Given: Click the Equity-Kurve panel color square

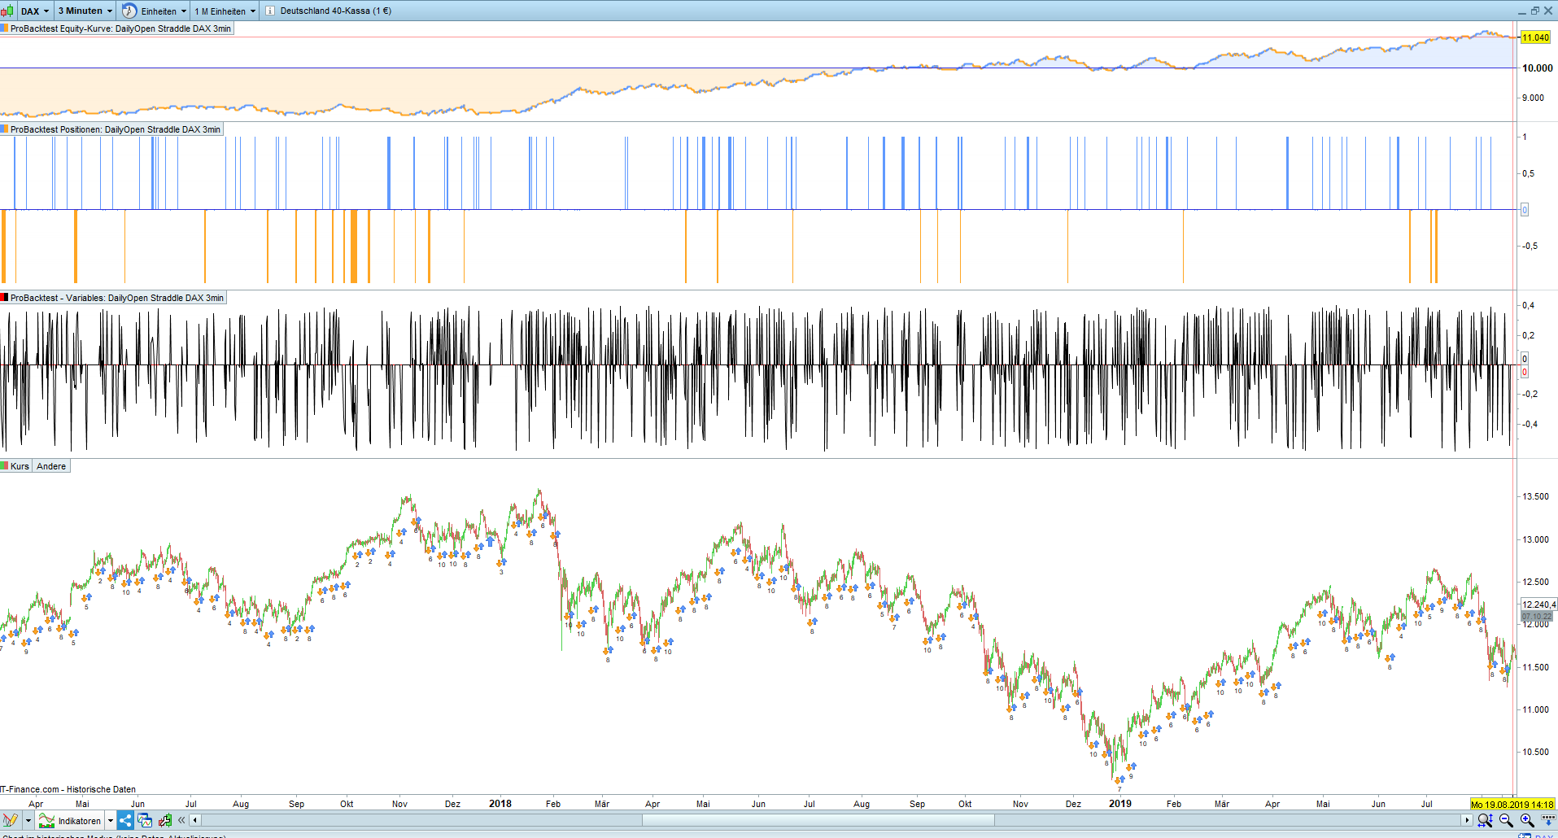Looking at the screenshot, I should click(x=4, y=28).
